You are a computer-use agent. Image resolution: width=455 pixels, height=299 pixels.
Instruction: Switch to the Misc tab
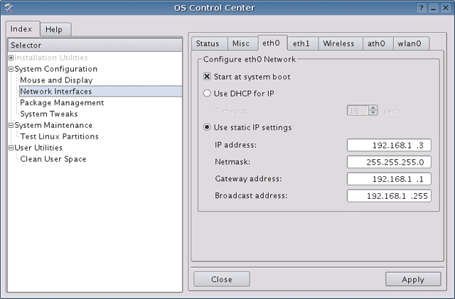pyautogui.click(x=243, y=43)
